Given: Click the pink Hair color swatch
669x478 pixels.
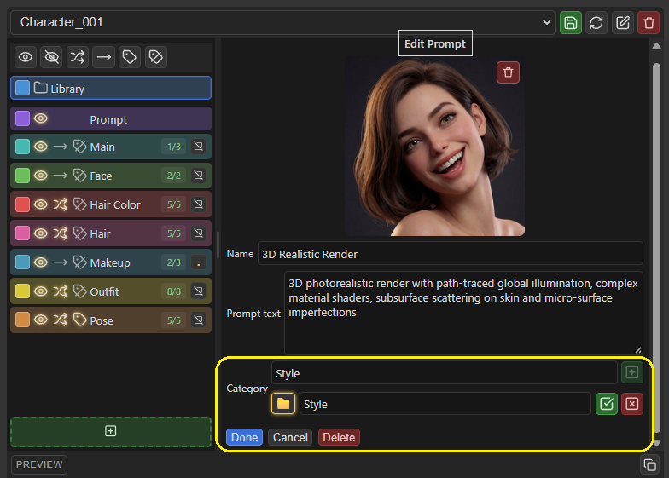Looking at the screenshot, I should click(22, 233).
